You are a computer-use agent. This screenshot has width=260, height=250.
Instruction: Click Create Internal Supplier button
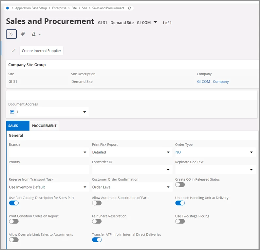[41, 51]
